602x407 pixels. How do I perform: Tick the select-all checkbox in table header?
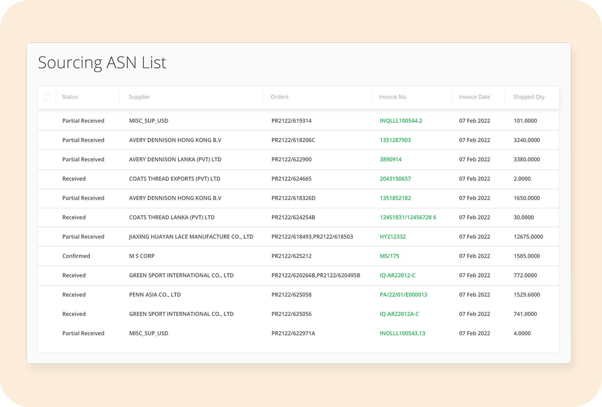tap(47, 97)
